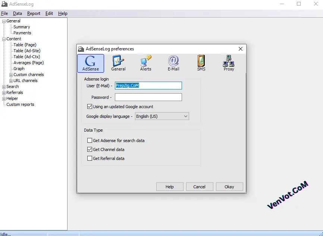323x236 pixels.
Task: Open the Google display language dropdown
Action: pos(162,116)
